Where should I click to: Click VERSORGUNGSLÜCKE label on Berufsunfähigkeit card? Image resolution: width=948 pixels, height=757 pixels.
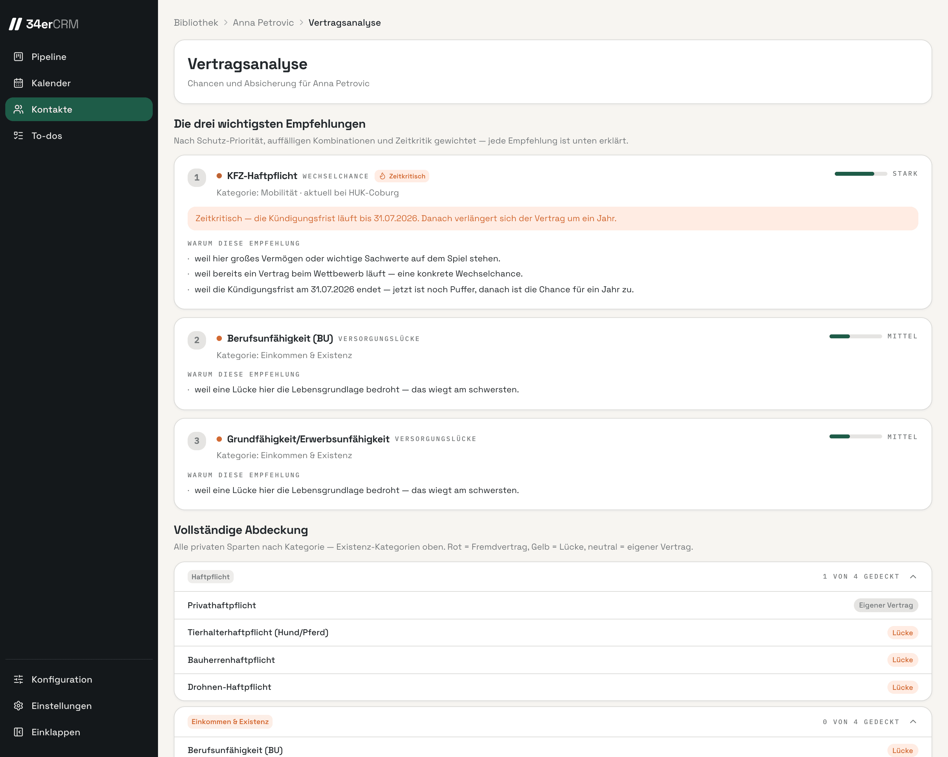[379, 339]
